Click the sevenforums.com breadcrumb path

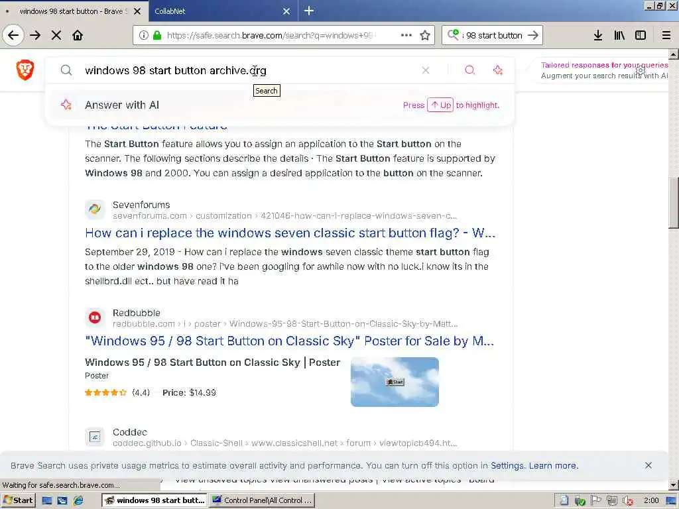pyautogui.click(x=284, y=215)
